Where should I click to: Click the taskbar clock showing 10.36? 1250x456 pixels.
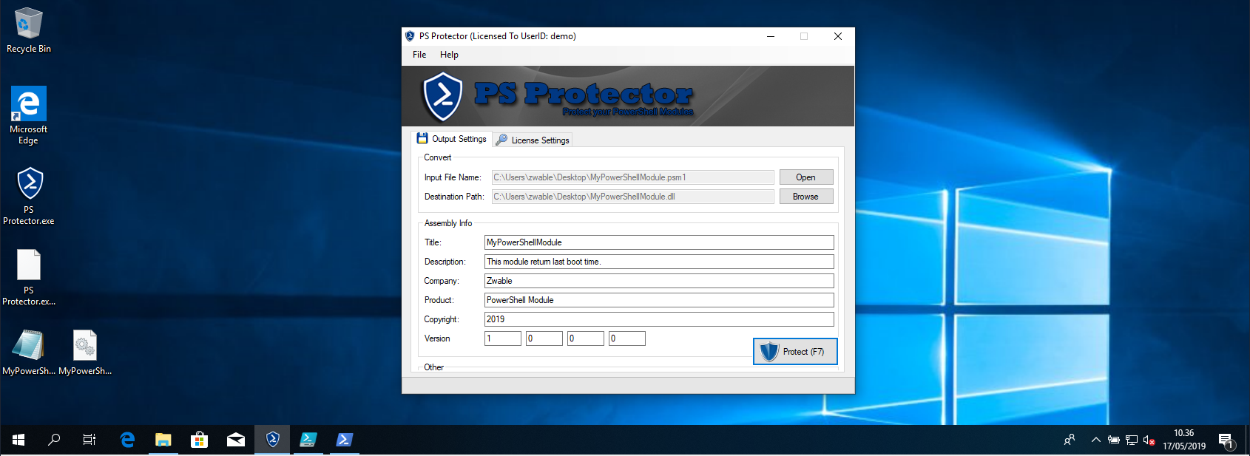[1183, 440]
